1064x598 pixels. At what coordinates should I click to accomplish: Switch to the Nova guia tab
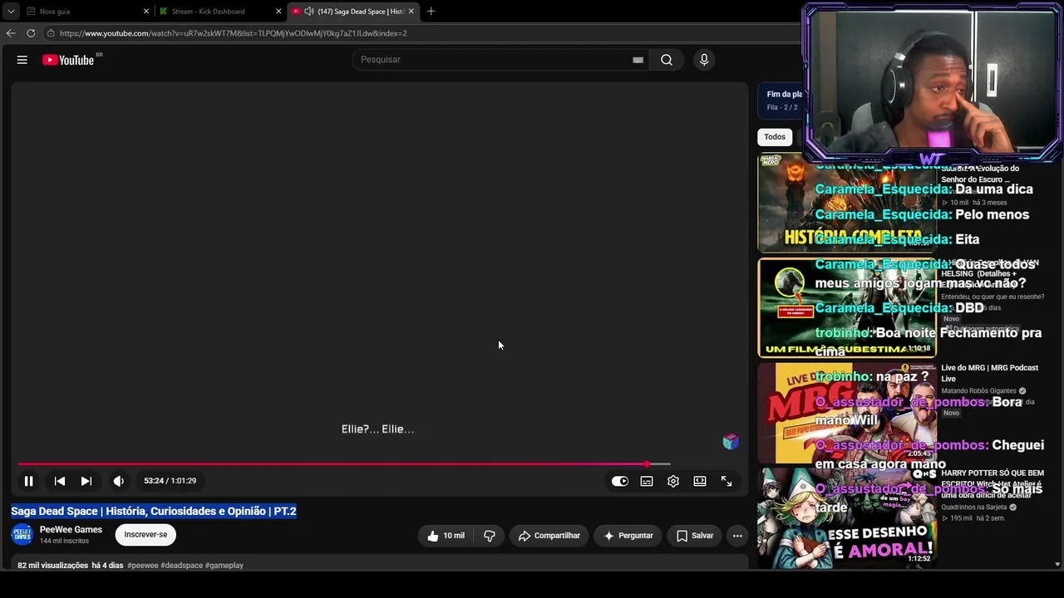(86, 12)
